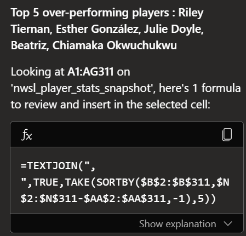
Task: Click Chiamaka Okwuchukwu in the result
Action: point(115,45)
